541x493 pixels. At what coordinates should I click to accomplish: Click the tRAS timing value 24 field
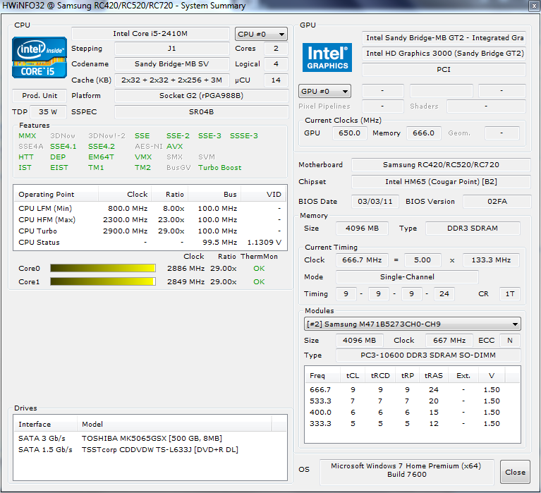444,294
